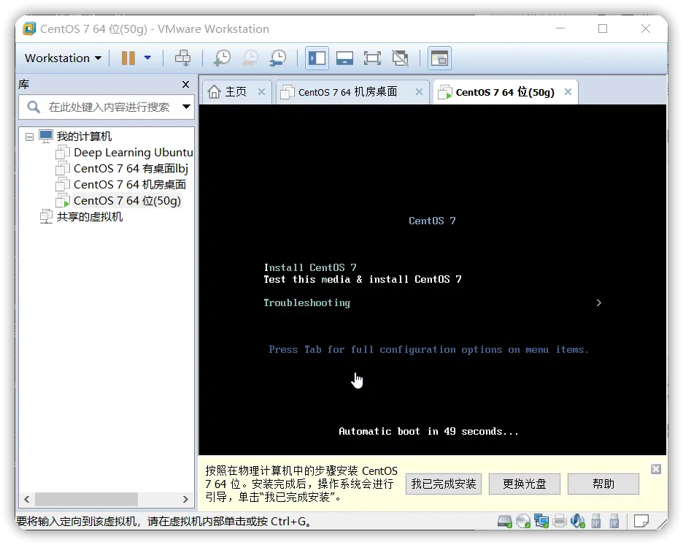Pause the virtual machine with the toolbar pause icon
This screenshot has width=683, height=545.
[128, 58]
